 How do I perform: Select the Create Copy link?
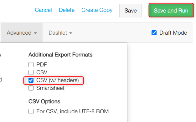point(97,10)
